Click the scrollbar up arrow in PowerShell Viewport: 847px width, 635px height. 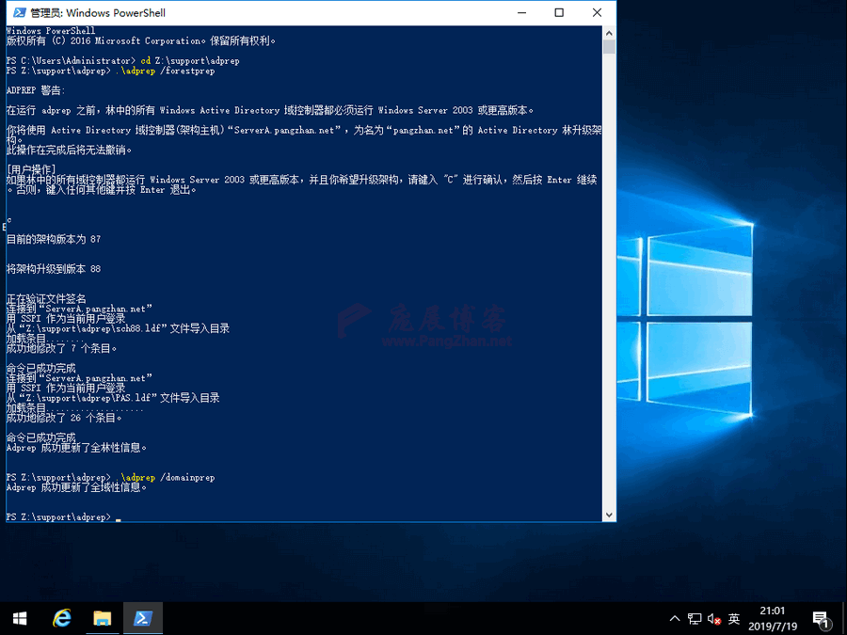coord(609,33)
